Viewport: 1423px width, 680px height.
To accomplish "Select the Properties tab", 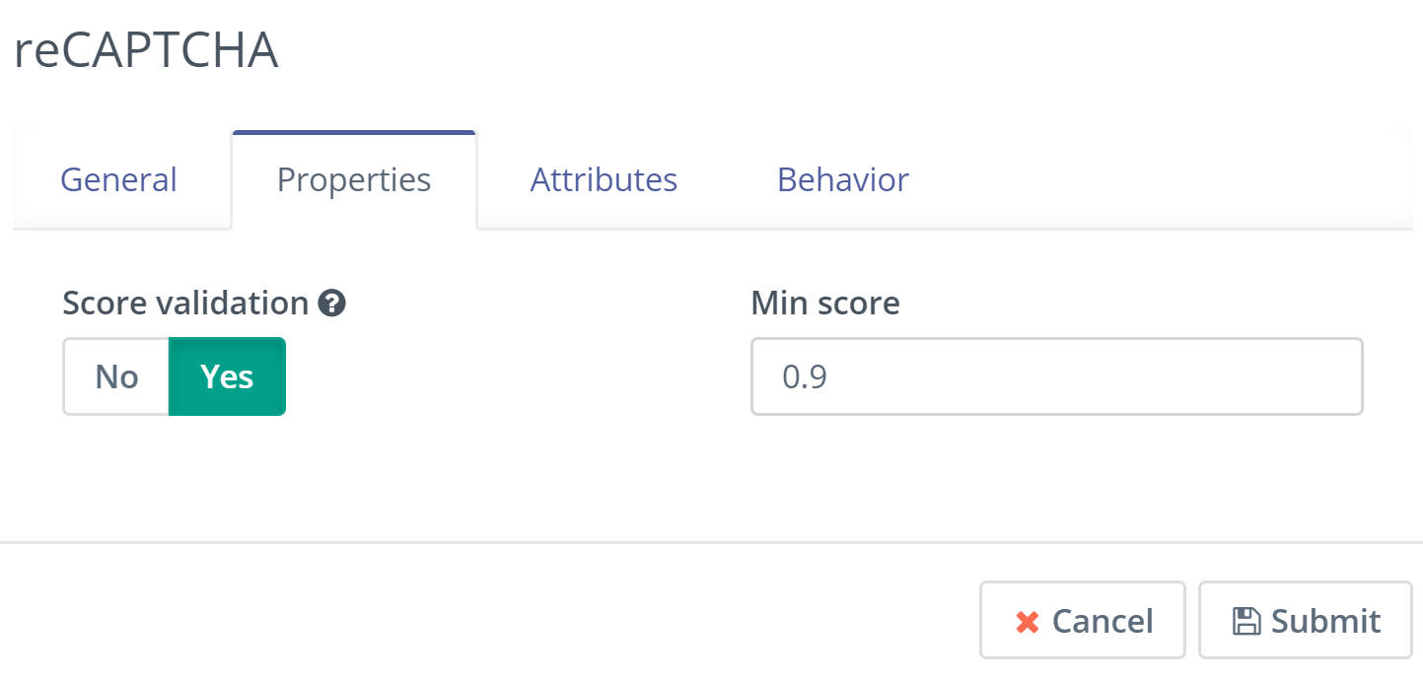I will 354,180.
